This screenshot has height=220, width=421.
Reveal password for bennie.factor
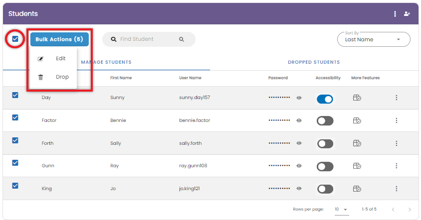pyautogui.click(x=299, y=120)
